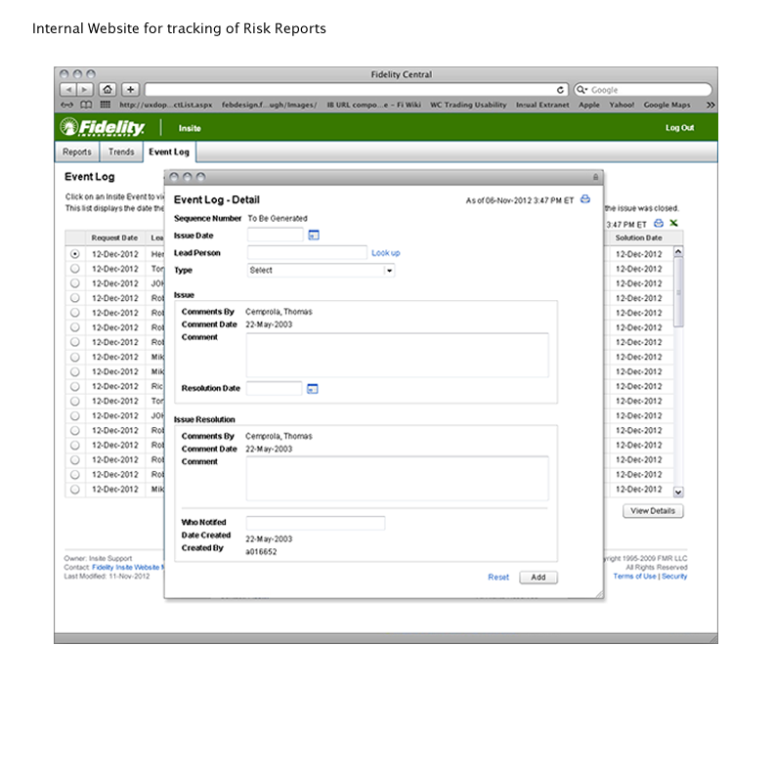This screenshot has width=774, height=774.
Task: Click the print icon in Event Log Detail dialog
Action: (585, 199)
